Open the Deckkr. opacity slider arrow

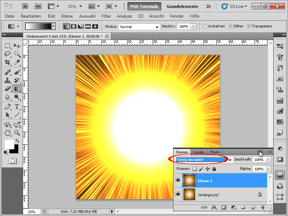point(193,26)
